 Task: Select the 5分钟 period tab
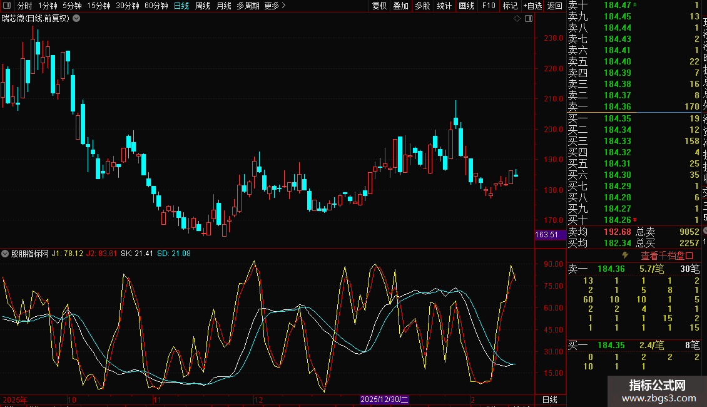click(72, 6)
